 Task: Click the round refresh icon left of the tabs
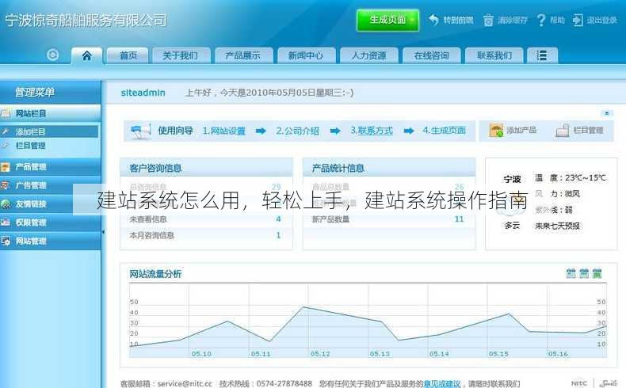click(53, 55)
